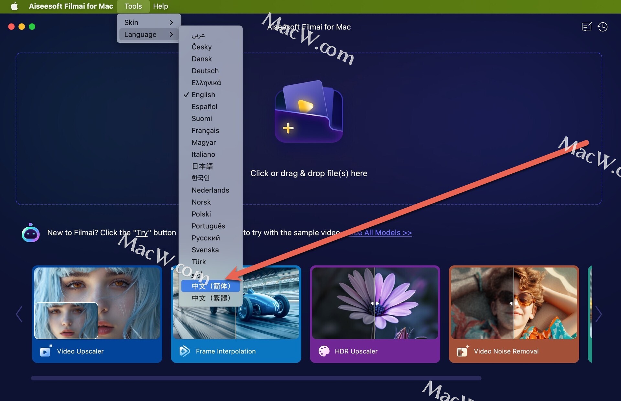
Task: Click the Video Upscaler label
Action: pyautogui.click(x=80, y=351)
